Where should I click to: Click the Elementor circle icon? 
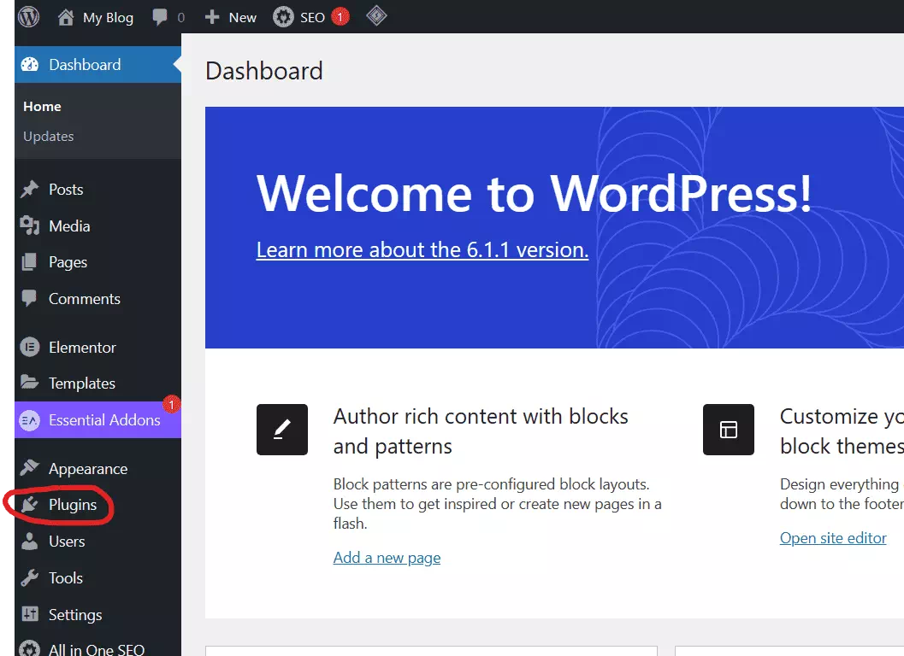(x=29, y=348)
